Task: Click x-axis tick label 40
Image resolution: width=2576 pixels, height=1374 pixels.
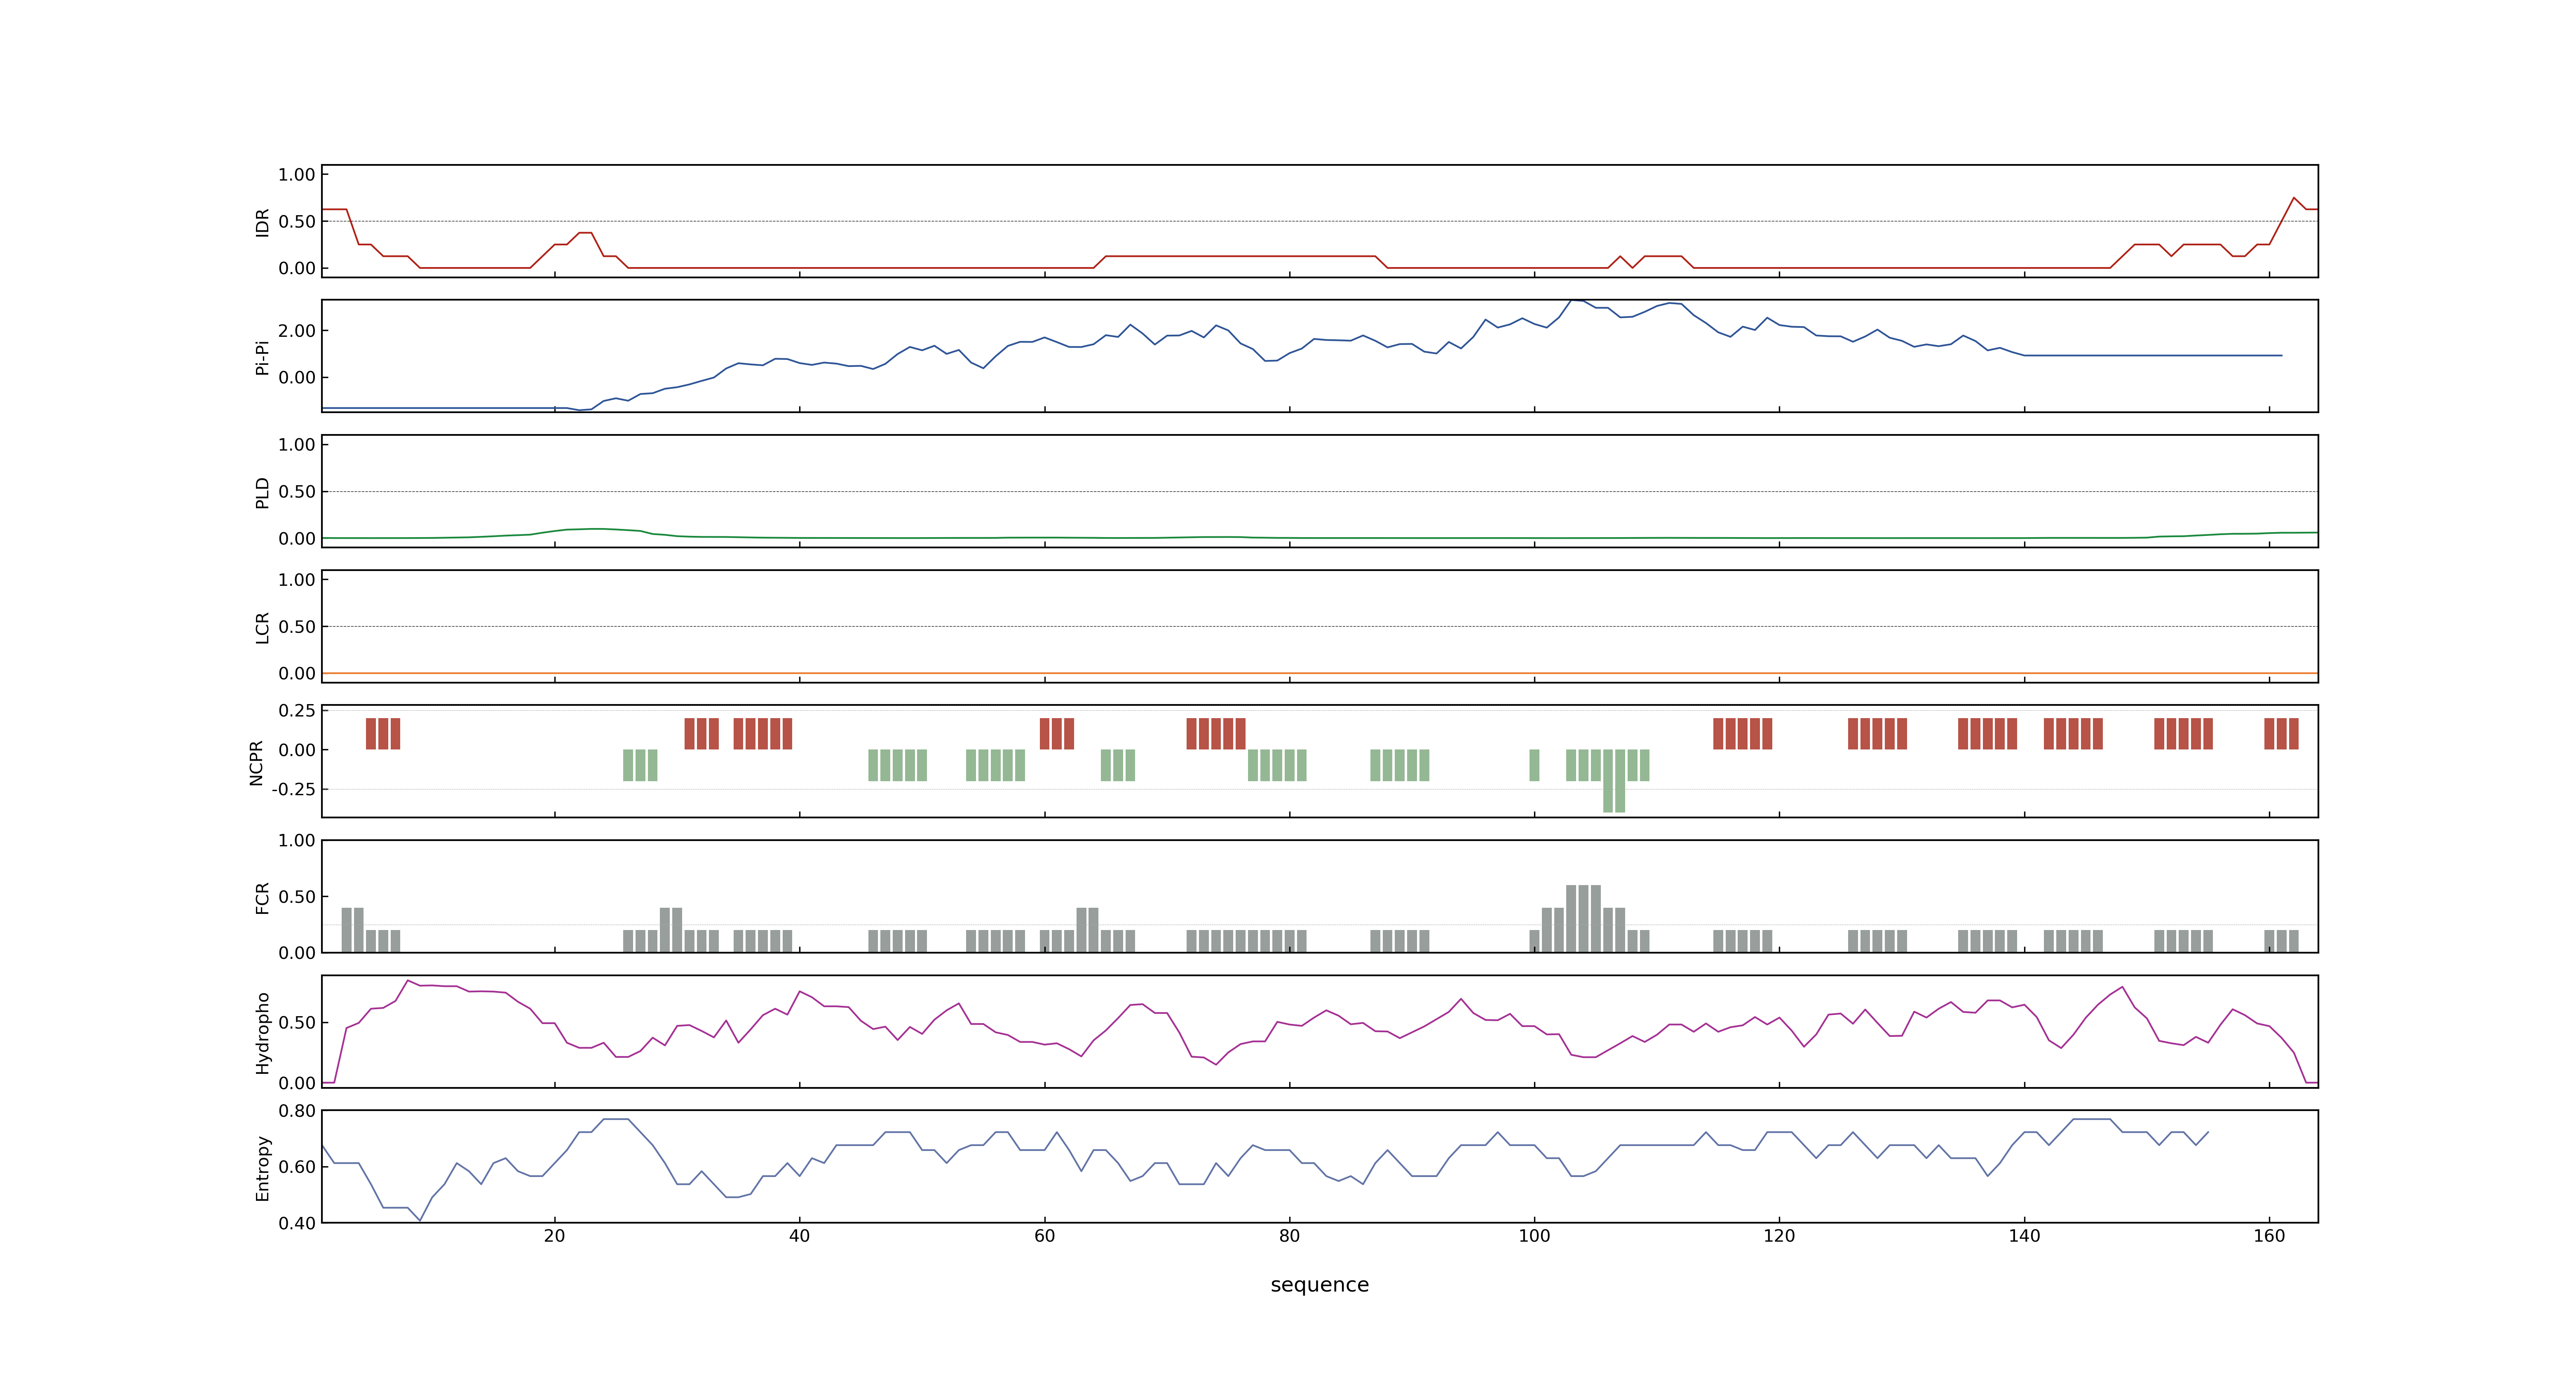Action: 799,1236
